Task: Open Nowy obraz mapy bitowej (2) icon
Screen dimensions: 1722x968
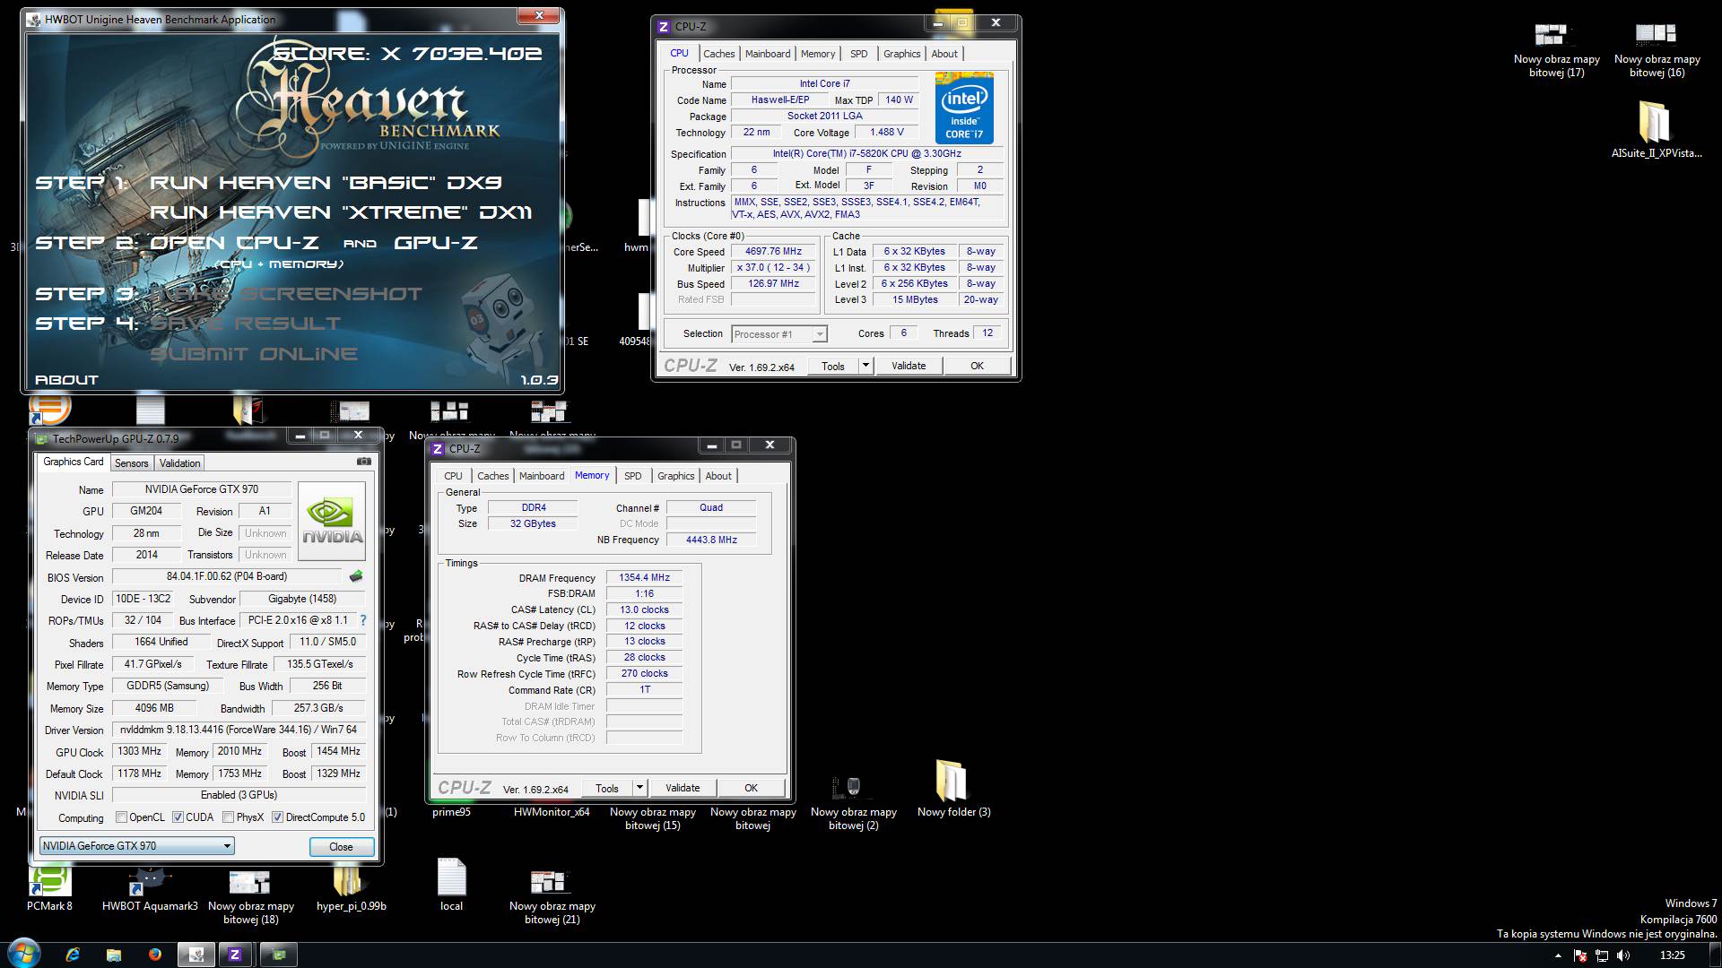Action: [853, 803]
